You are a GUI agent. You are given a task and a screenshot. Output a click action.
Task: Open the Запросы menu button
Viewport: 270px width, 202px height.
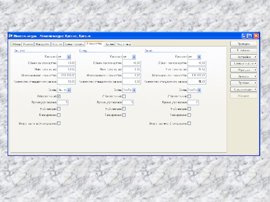(x=243, y=76)
